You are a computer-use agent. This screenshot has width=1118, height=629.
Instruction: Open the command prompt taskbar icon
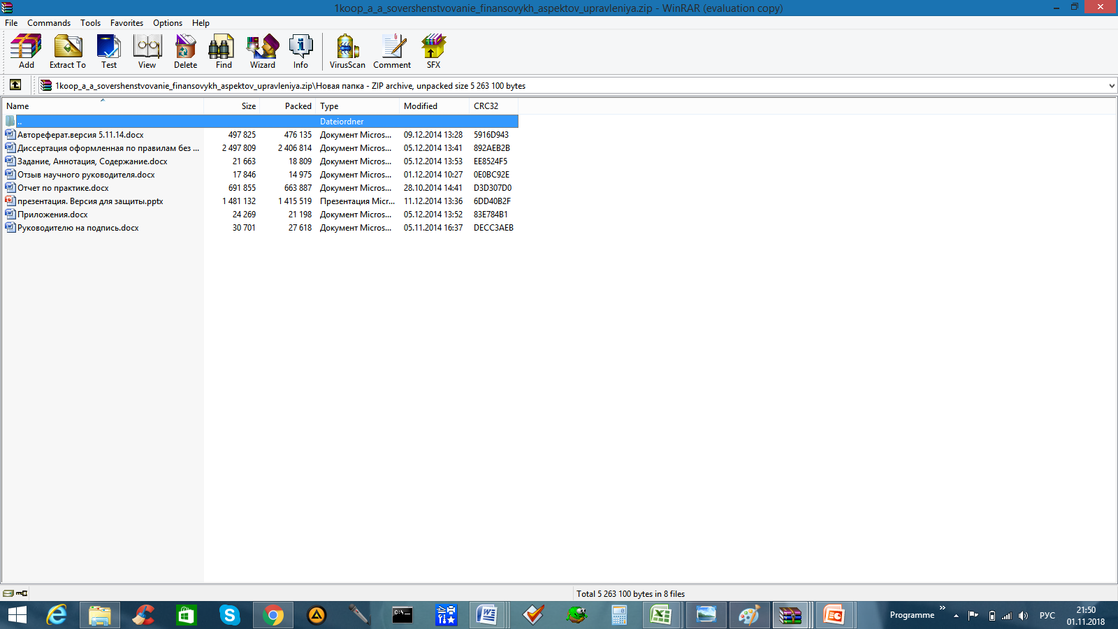[x=402, y=615]
